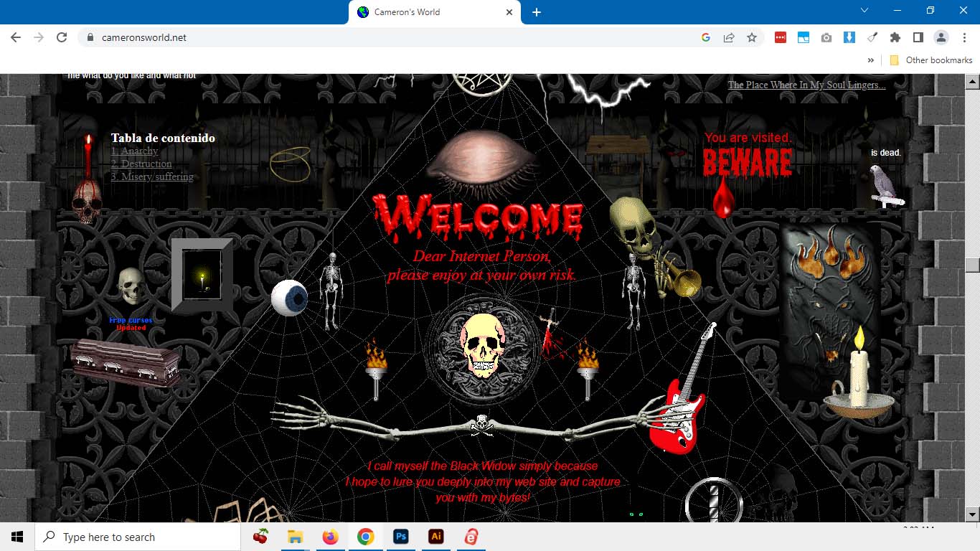
Task: Click the vertical scrollbar thumb
Action: coord(972,265)
